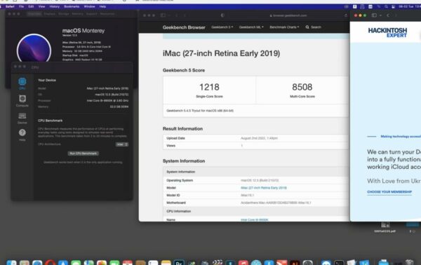
Task: Open the Compute section in Geekbench sidebar
Action: point(22,99)
